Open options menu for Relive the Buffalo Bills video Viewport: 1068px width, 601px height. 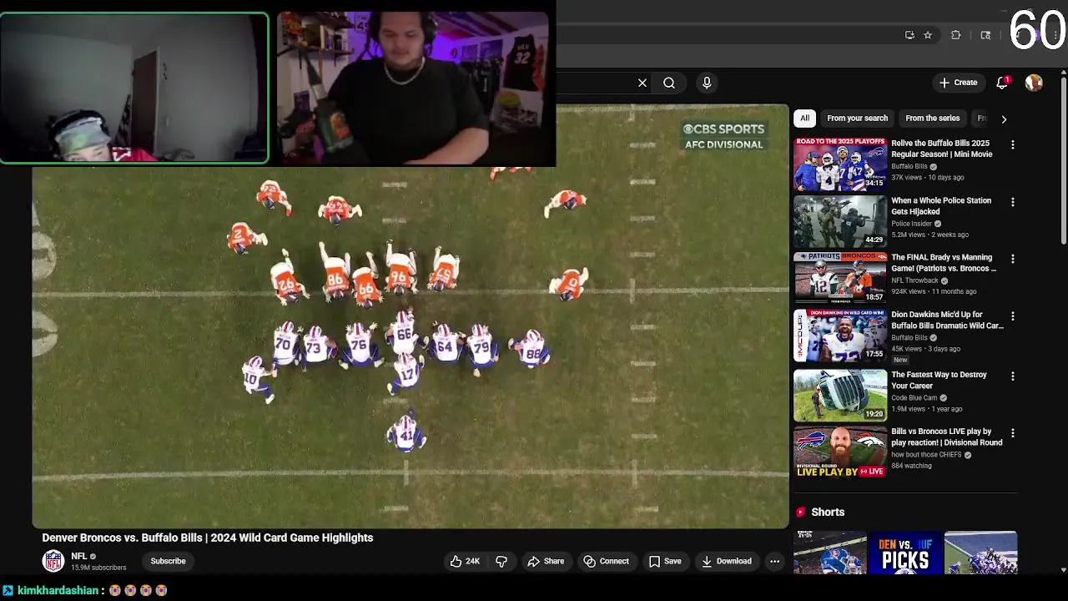[1013, 145]
